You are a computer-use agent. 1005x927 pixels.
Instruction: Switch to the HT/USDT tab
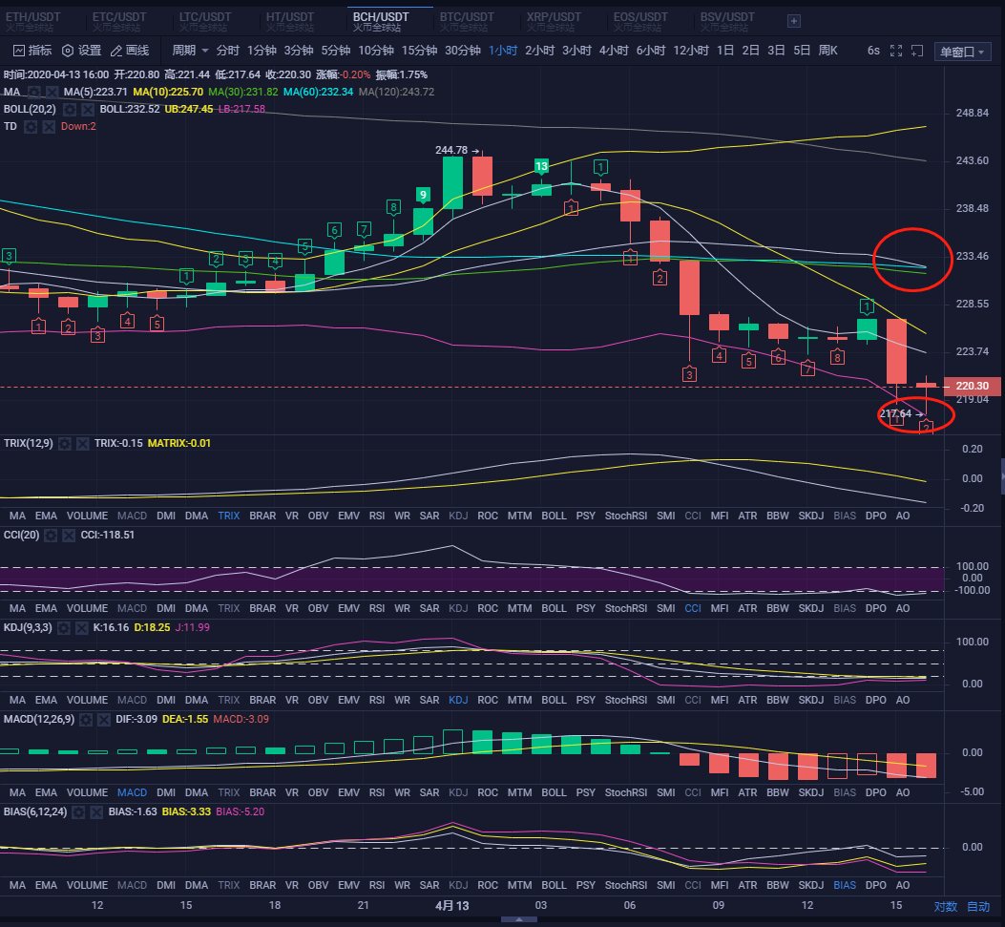point(290,21)
